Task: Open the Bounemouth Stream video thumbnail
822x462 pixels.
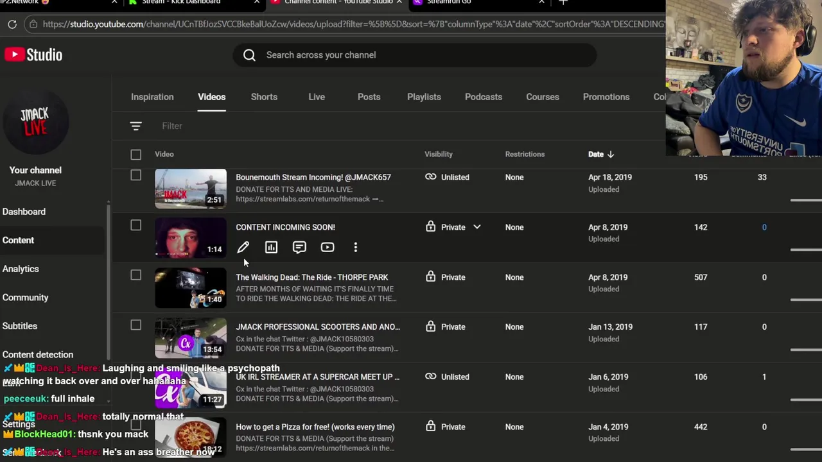Action: click(x=191, y=189)
